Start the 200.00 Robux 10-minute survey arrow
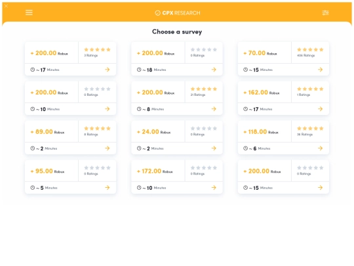 pos(108,109)
